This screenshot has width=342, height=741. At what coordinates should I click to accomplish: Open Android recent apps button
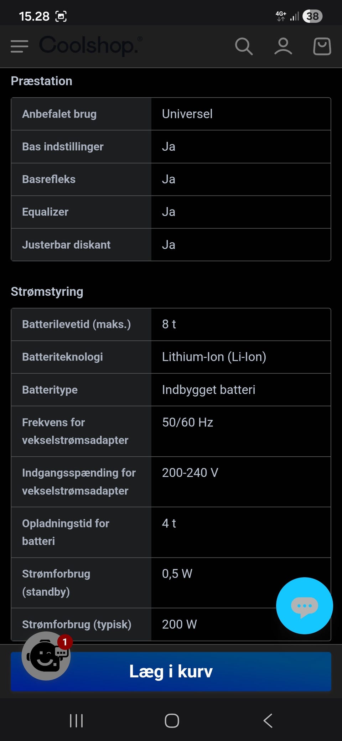pos(76,721)
